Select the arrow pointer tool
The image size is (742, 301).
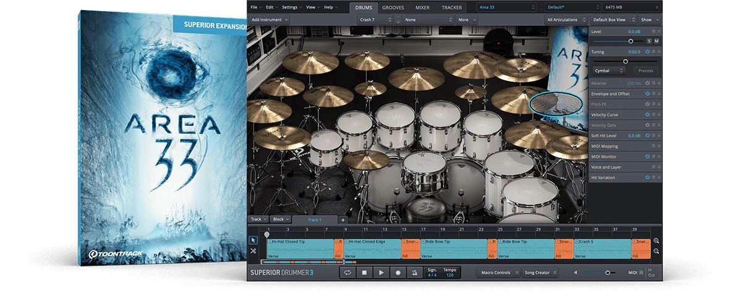(254, 240)
